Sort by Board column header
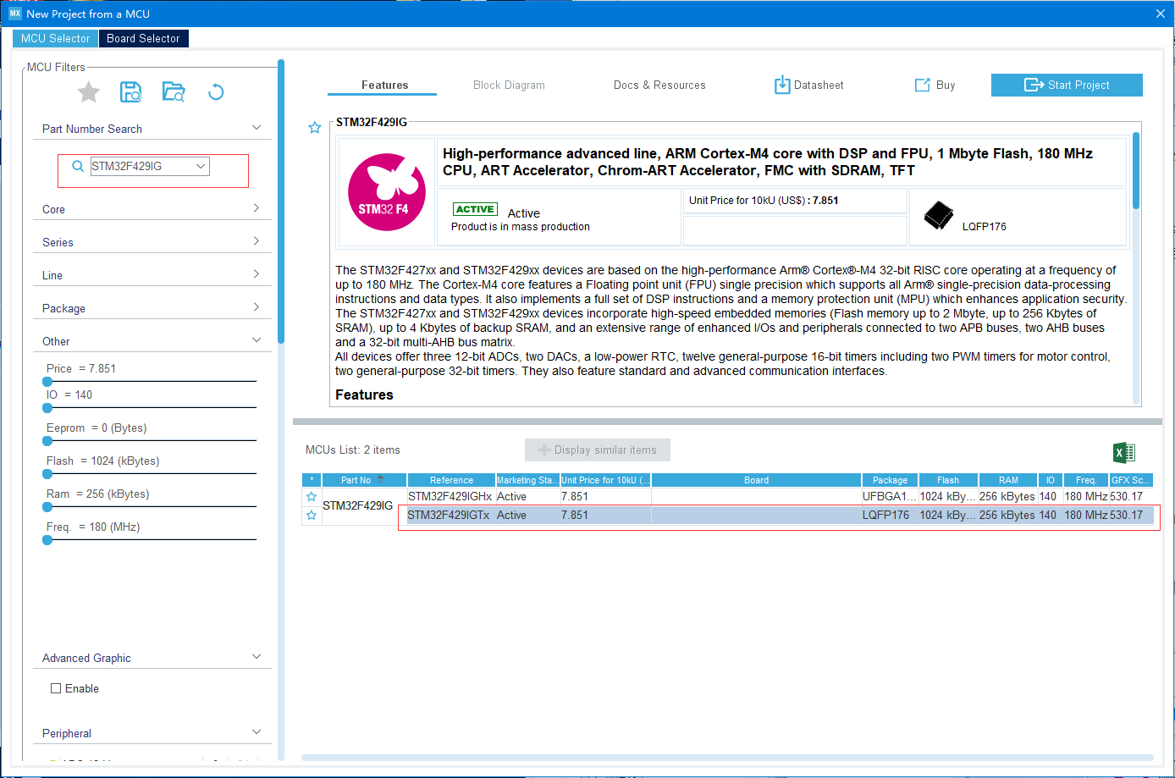The image size is (1175, 778). tap(756, 480)
